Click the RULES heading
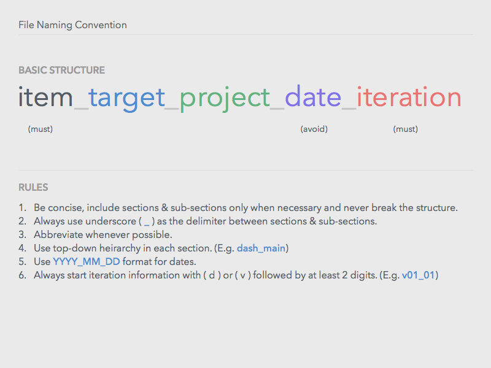The width and height of the screenshot is (491, 368). pyautogui.click(x=33, y=188)
